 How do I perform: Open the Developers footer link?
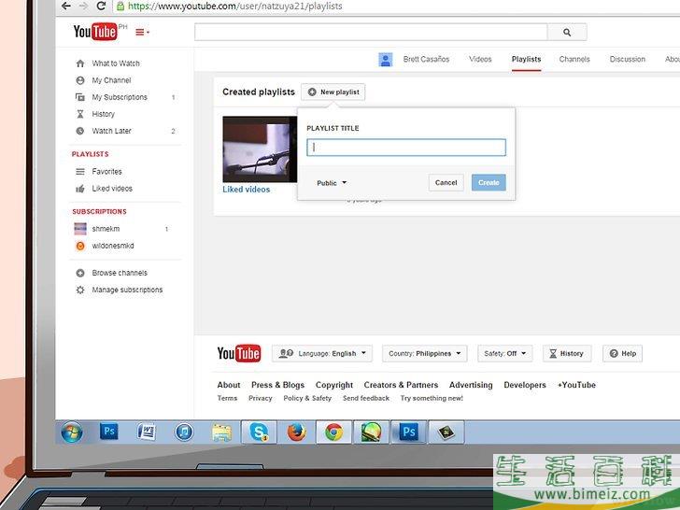[x=525, y=385]
